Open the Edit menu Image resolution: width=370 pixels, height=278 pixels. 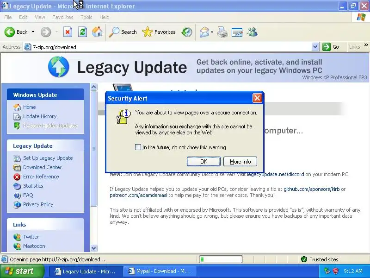pyautogui.click(x=23, y=17)
